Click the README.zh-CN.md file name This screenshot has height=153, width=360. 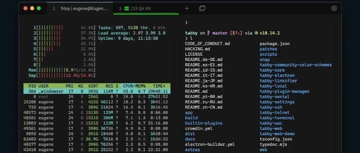pyautogui.click(x=204, y=107)
